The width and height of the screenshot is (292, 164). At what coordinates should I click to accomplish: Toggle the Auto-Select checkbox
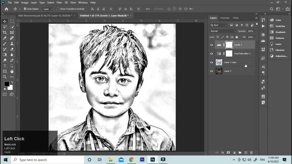coord(25,9)
